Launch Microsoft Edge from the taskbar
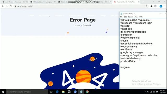 tap(57, 92)
